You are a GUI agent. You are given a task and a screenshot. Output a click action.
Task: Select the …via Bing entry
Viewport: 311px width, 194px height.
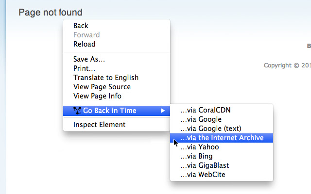(x=196, y=156)
